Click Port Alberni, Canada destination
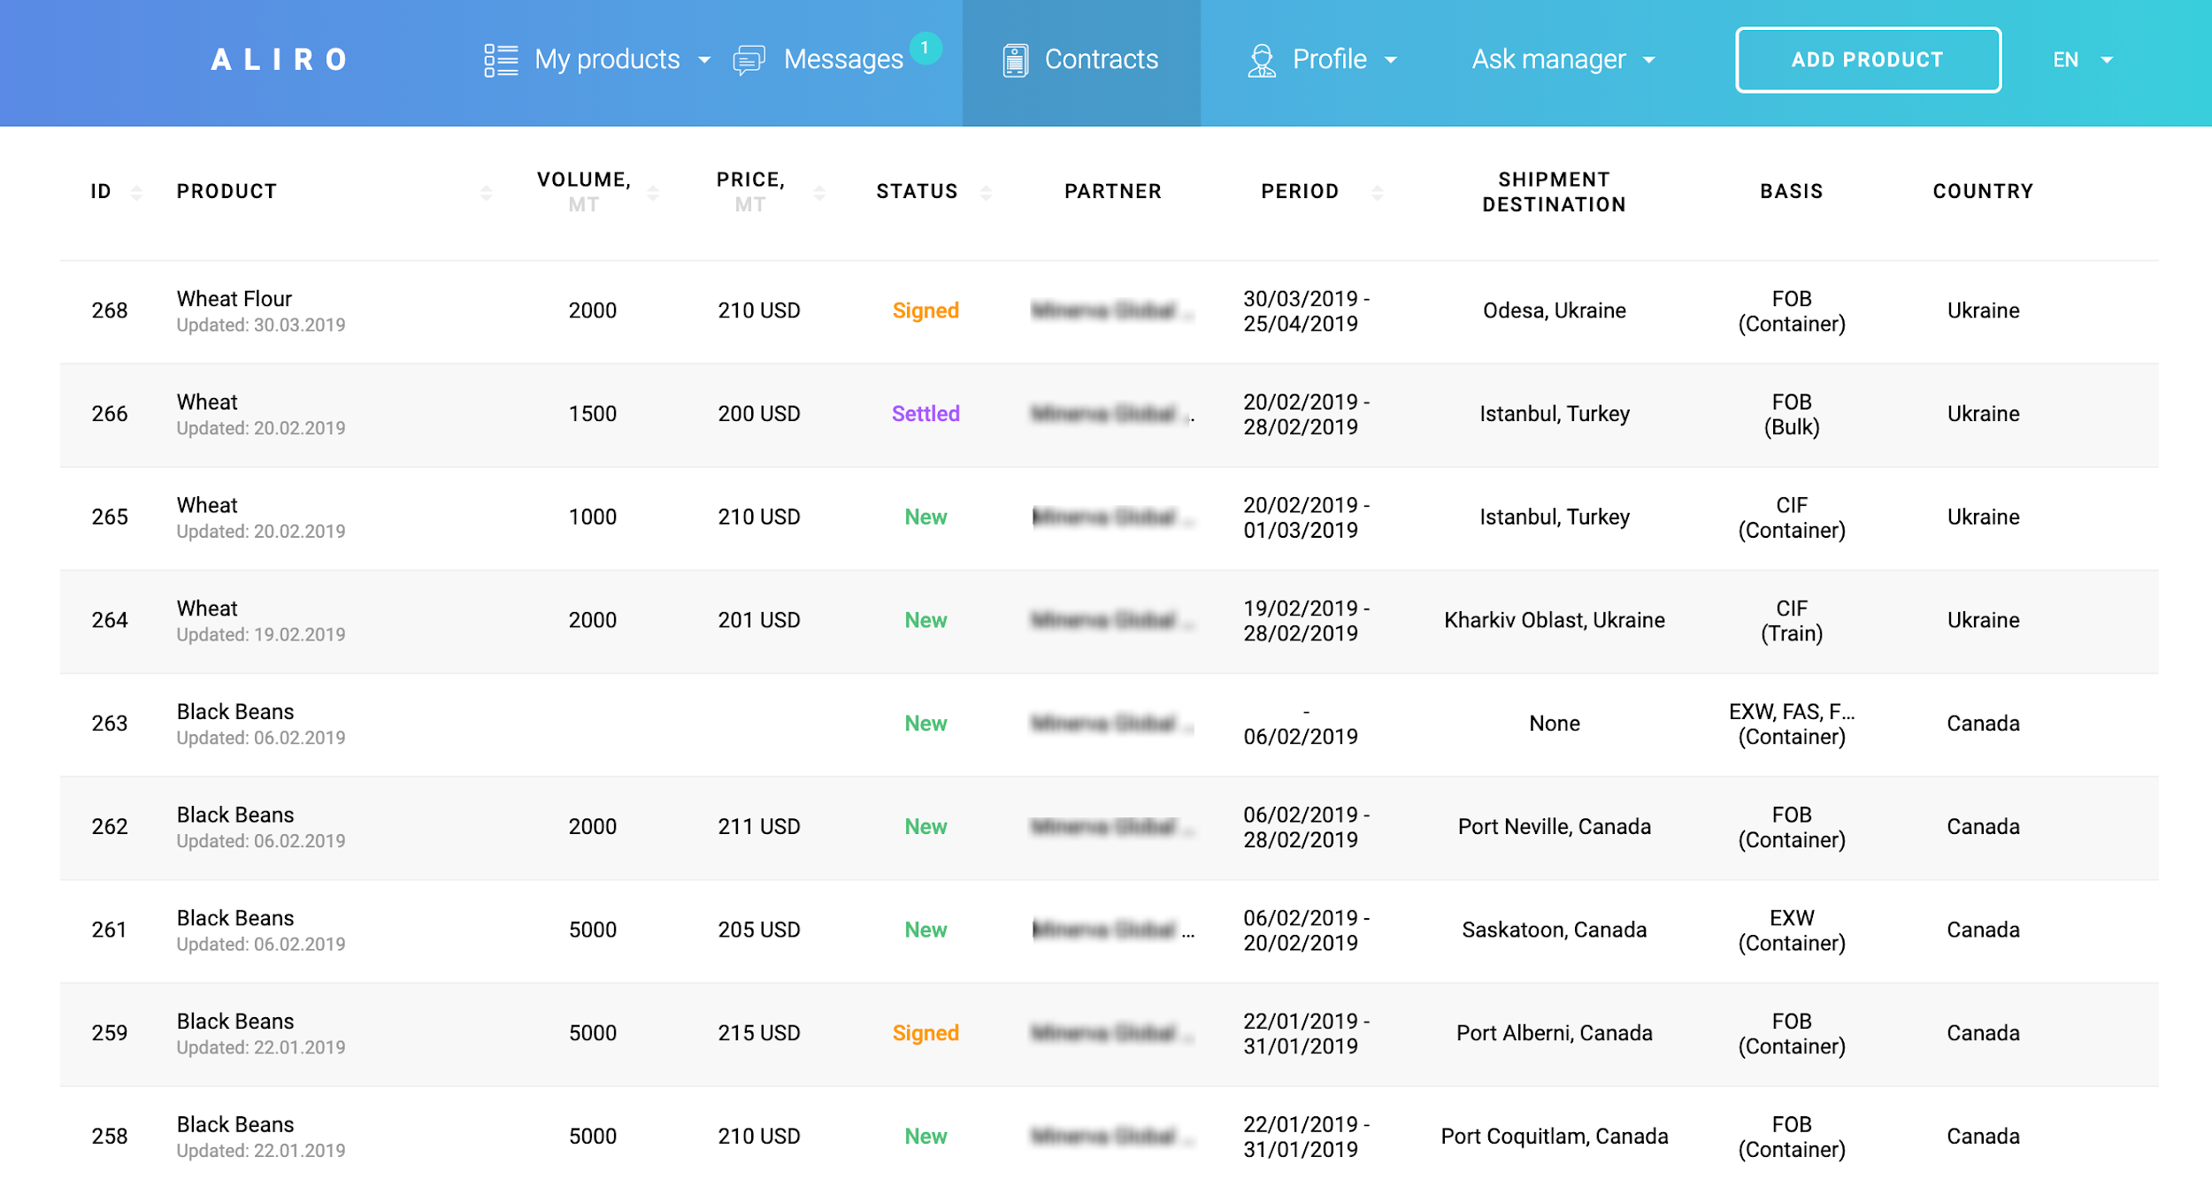This screenshot has width=2212, height=1187. click(x=1554, y=1033)
